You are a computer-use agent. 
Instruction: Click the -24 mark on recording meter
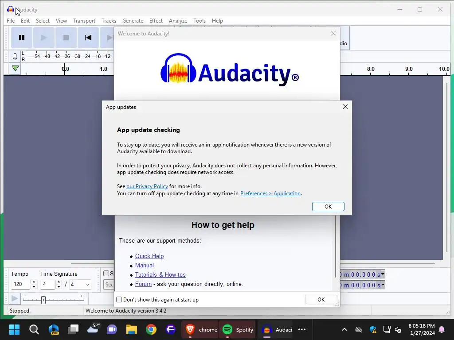(x=87, y=56)
